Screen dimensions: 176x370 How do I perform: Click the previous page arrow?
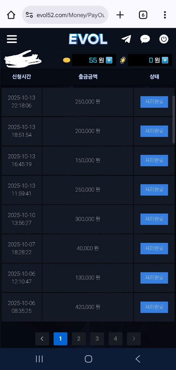[x=42, y=338]
